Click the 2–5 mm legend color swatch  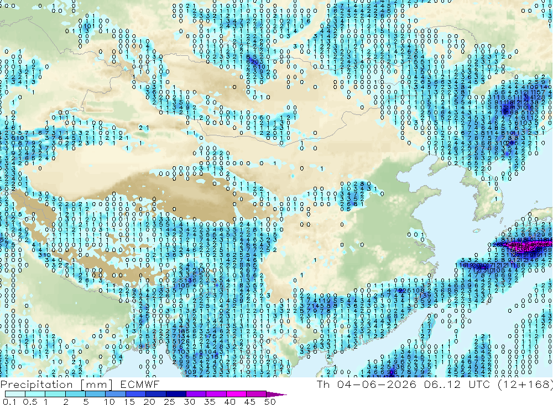pyautogui.click(x=75, y=394)
